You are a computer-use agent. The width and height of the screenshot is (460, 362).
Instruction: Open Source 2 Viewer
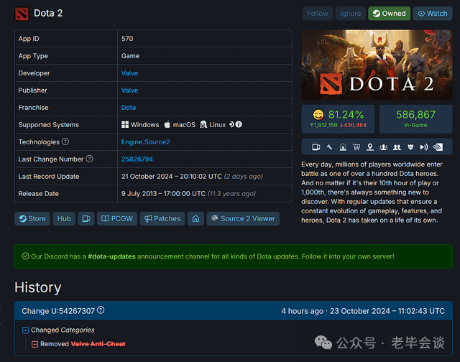[243, 218]
